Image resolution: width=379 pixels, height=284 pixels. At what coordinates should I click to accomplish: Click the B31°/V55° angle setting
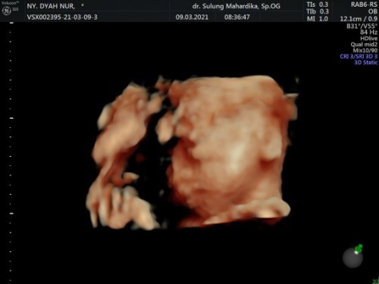(x=362, y=26)
